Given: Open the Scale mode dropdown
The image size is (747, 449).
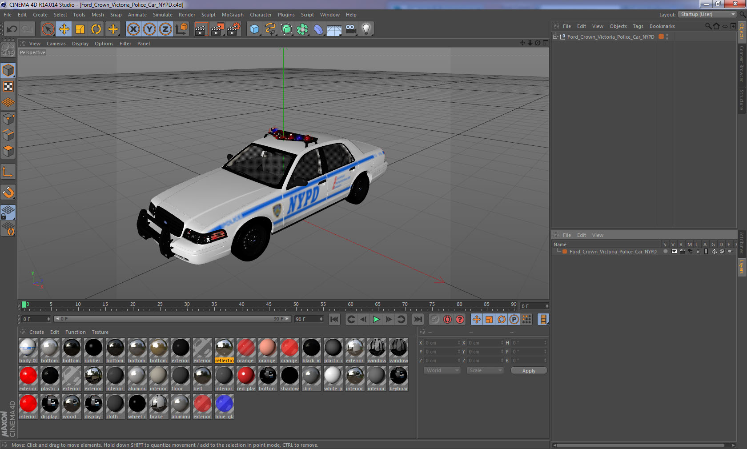Looking at the screenshot, I should coord(485,370).
